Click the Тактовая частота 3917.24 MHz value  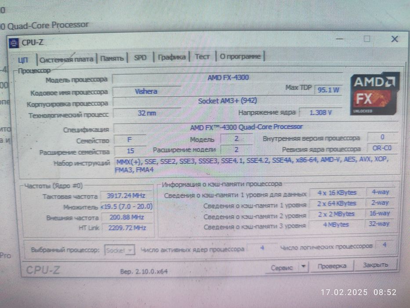click(126, 196)
